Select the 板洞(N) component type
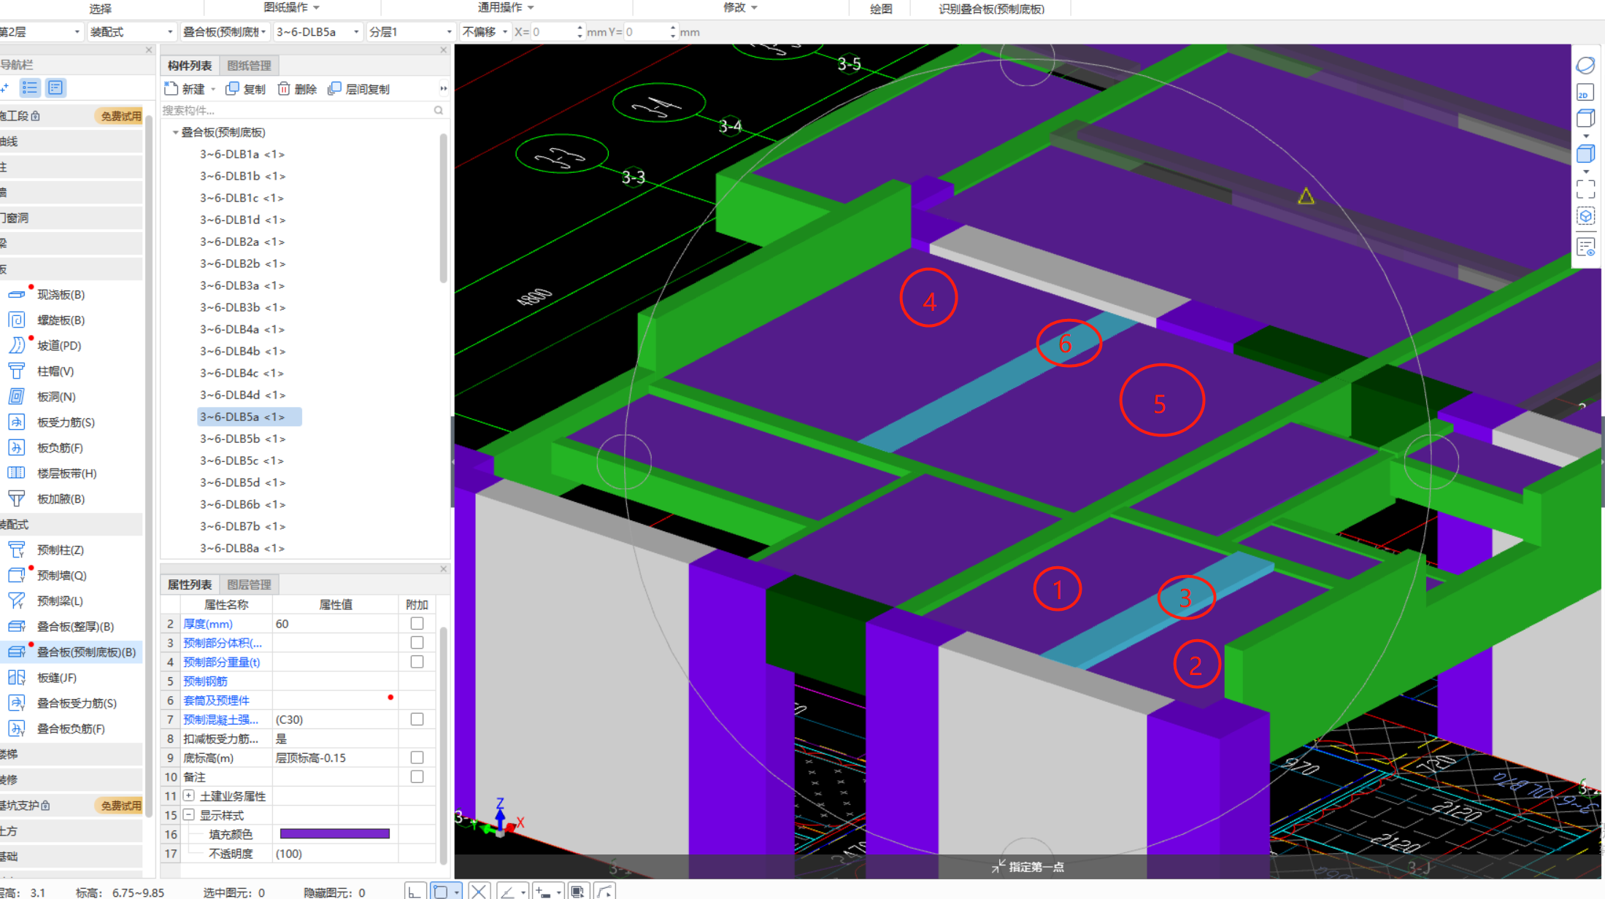 pos(56,397)
